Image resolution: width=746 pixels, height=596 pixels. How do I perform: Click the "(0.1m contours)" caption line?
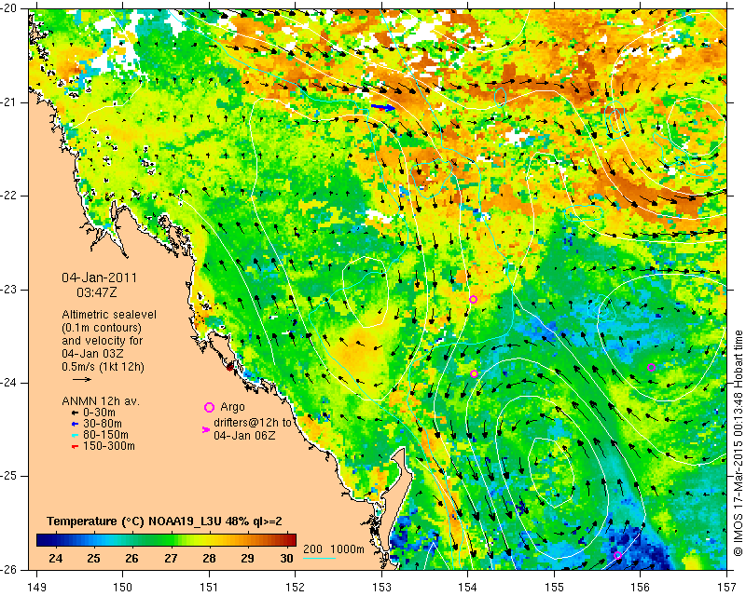(x=102, y=328)
